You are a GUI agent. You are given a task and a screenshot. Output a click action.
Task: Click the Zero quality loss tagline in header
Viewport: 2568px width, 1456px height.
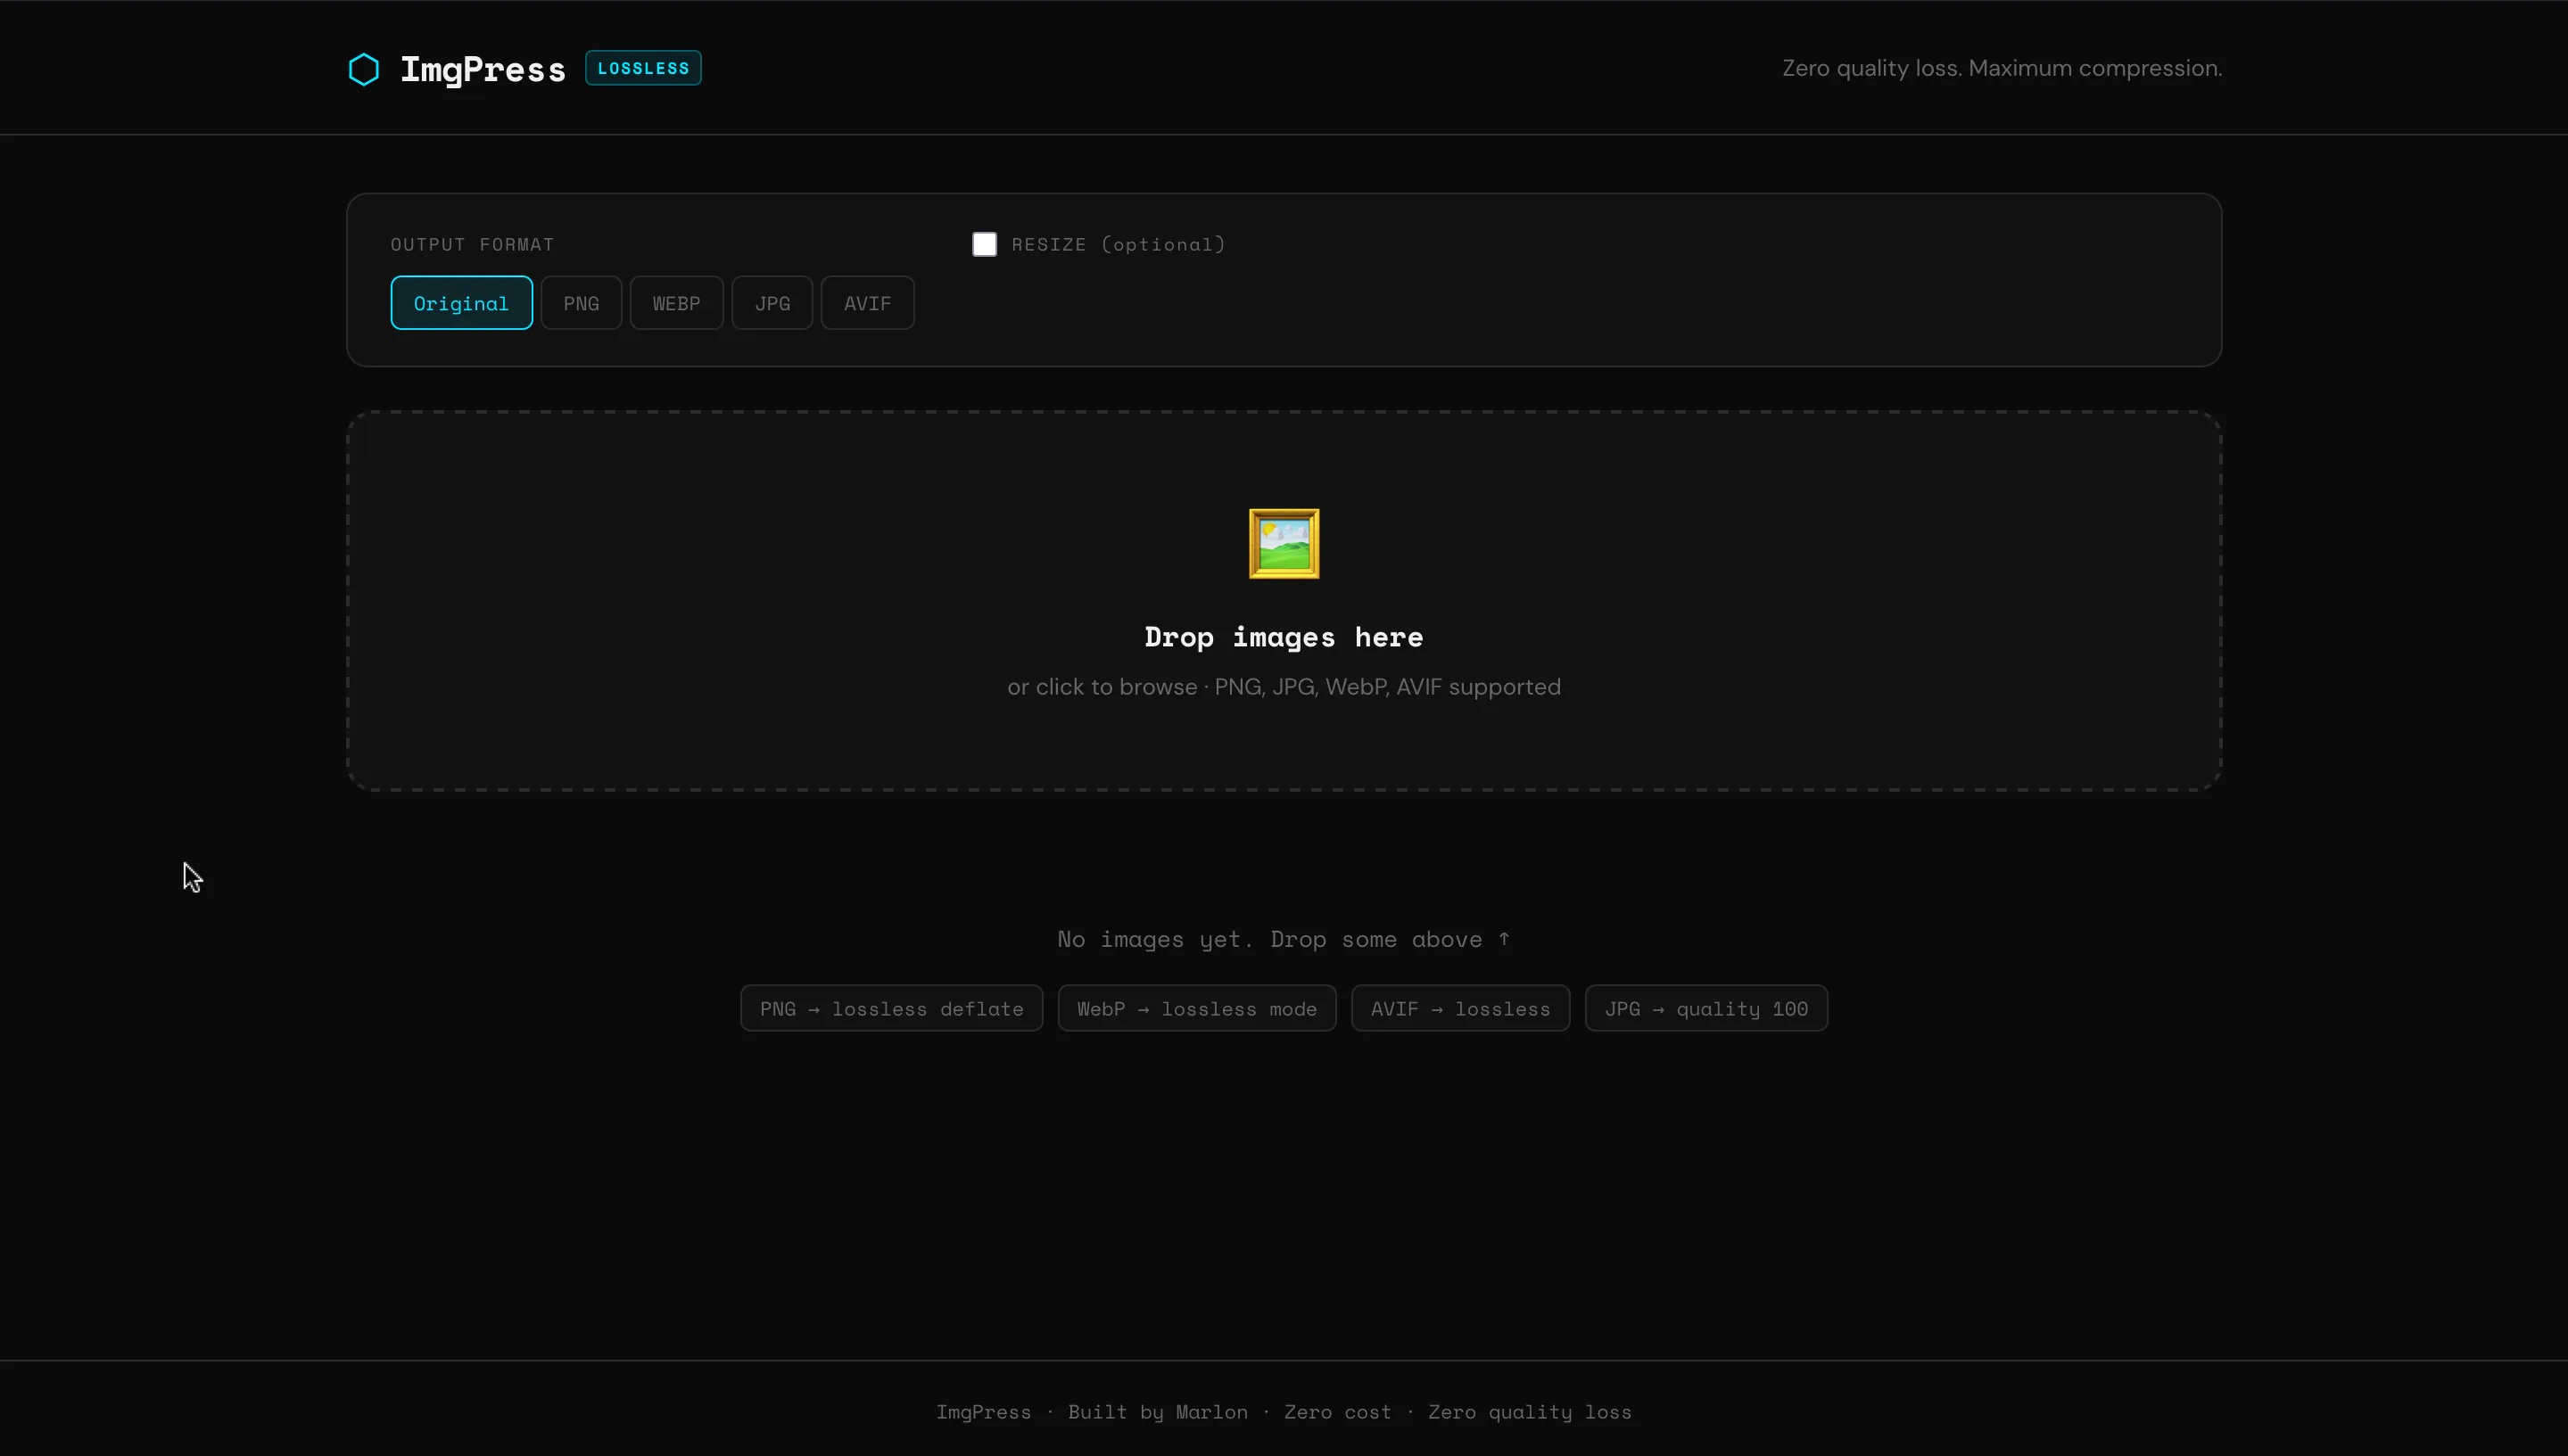[x=2002, y=67]
